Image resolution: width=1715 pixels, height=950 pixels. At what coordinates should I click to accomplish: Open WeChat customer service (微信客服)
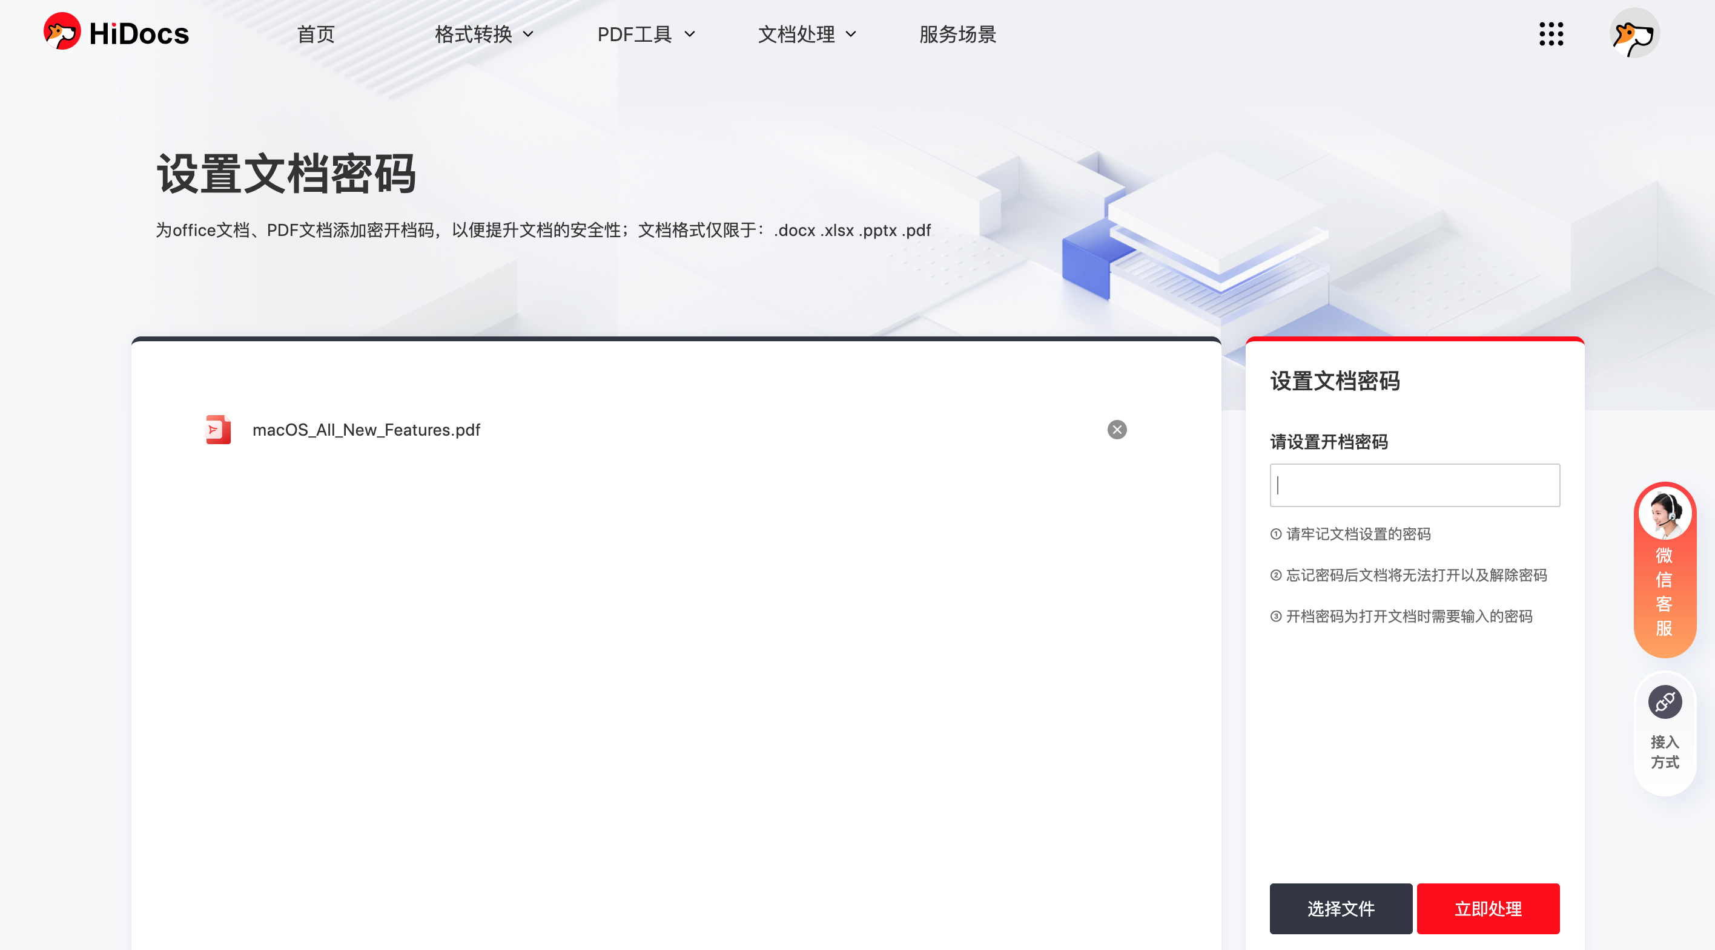pos(1664,569)
